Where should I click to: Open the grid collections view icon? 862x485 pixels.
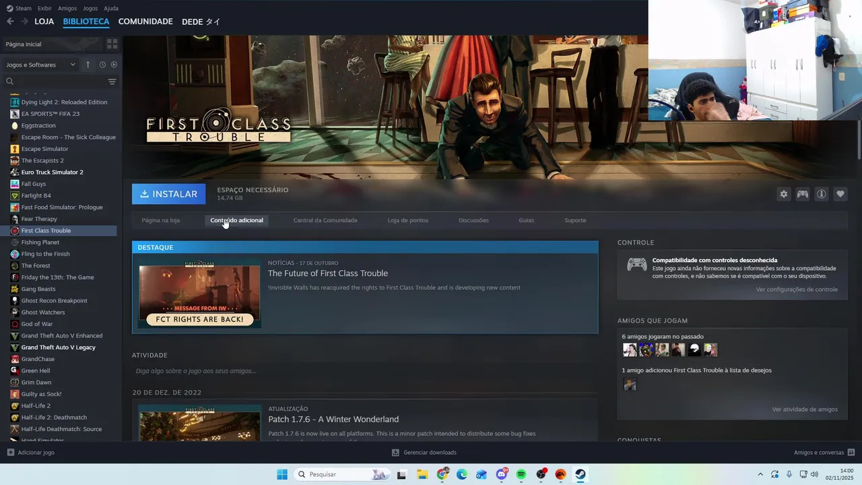tap(112, 44)
